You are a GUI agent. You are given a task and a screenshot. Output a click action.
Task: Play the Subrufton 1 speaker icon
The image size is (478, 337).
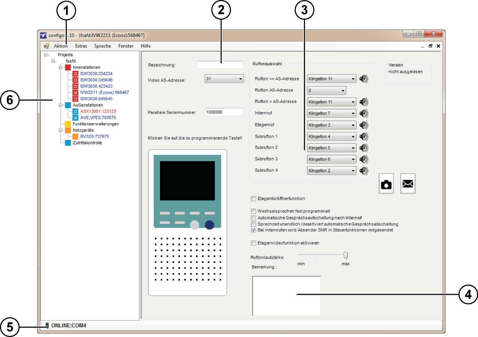tap(364, 137)
